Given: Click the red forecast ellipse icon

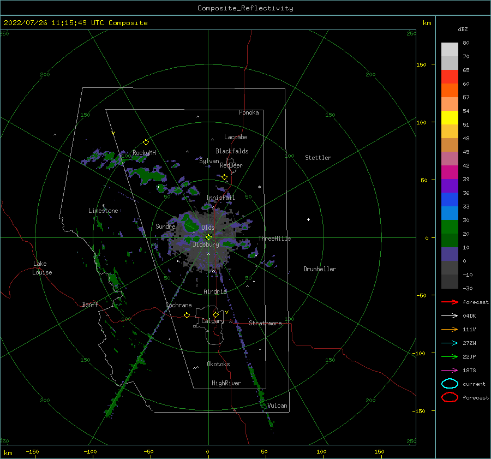Looking at the screenshot, I should [450, 397].
